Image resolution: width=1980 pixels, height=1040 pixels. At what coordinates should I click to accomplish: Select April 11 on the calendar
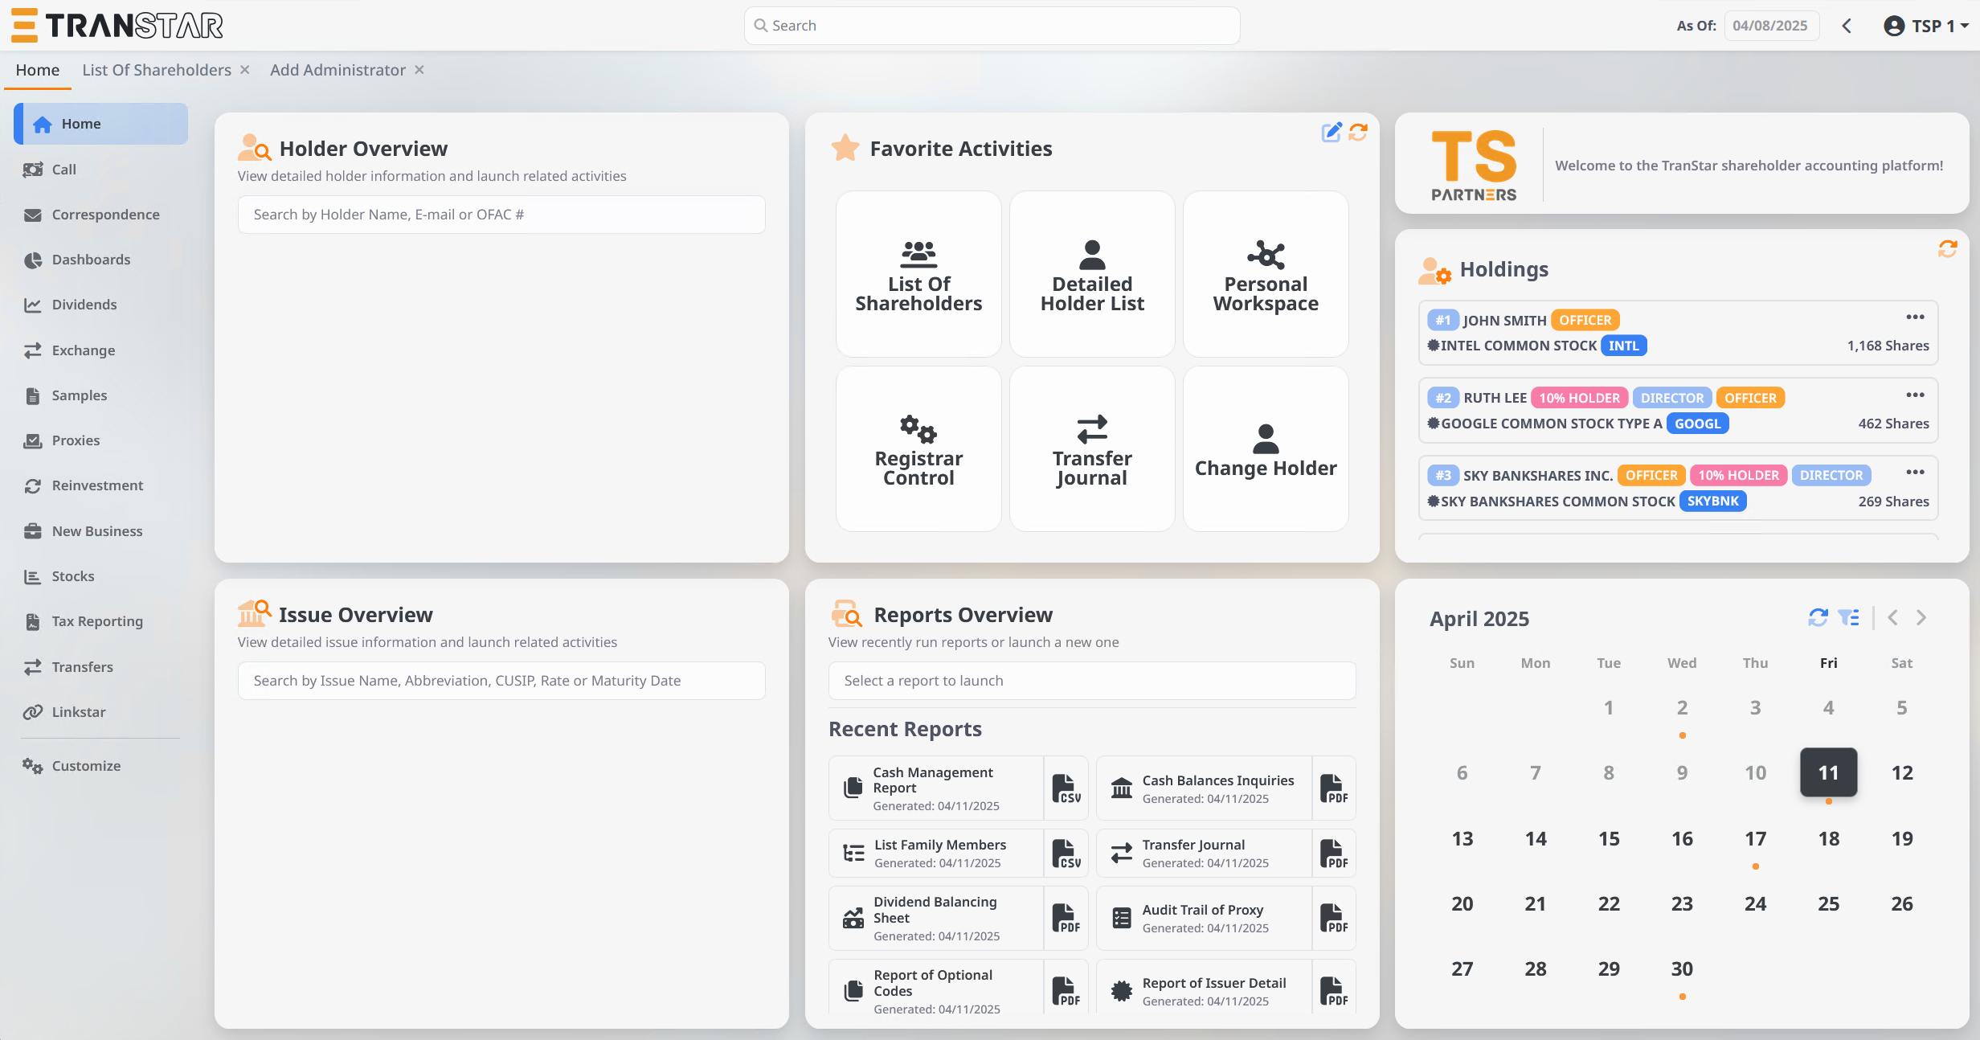coord(1828,772)
